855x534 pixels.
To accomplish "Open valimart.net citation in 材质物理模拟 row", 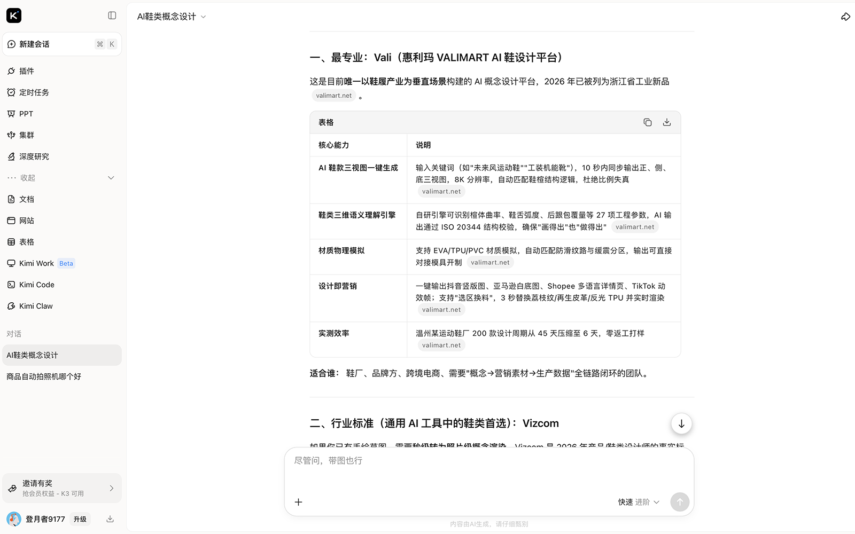I will 490,262.
